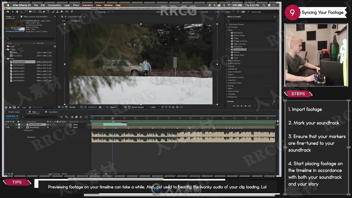Expand the Color Correction effects category
The image size is (352, 198).
(227, 72)
